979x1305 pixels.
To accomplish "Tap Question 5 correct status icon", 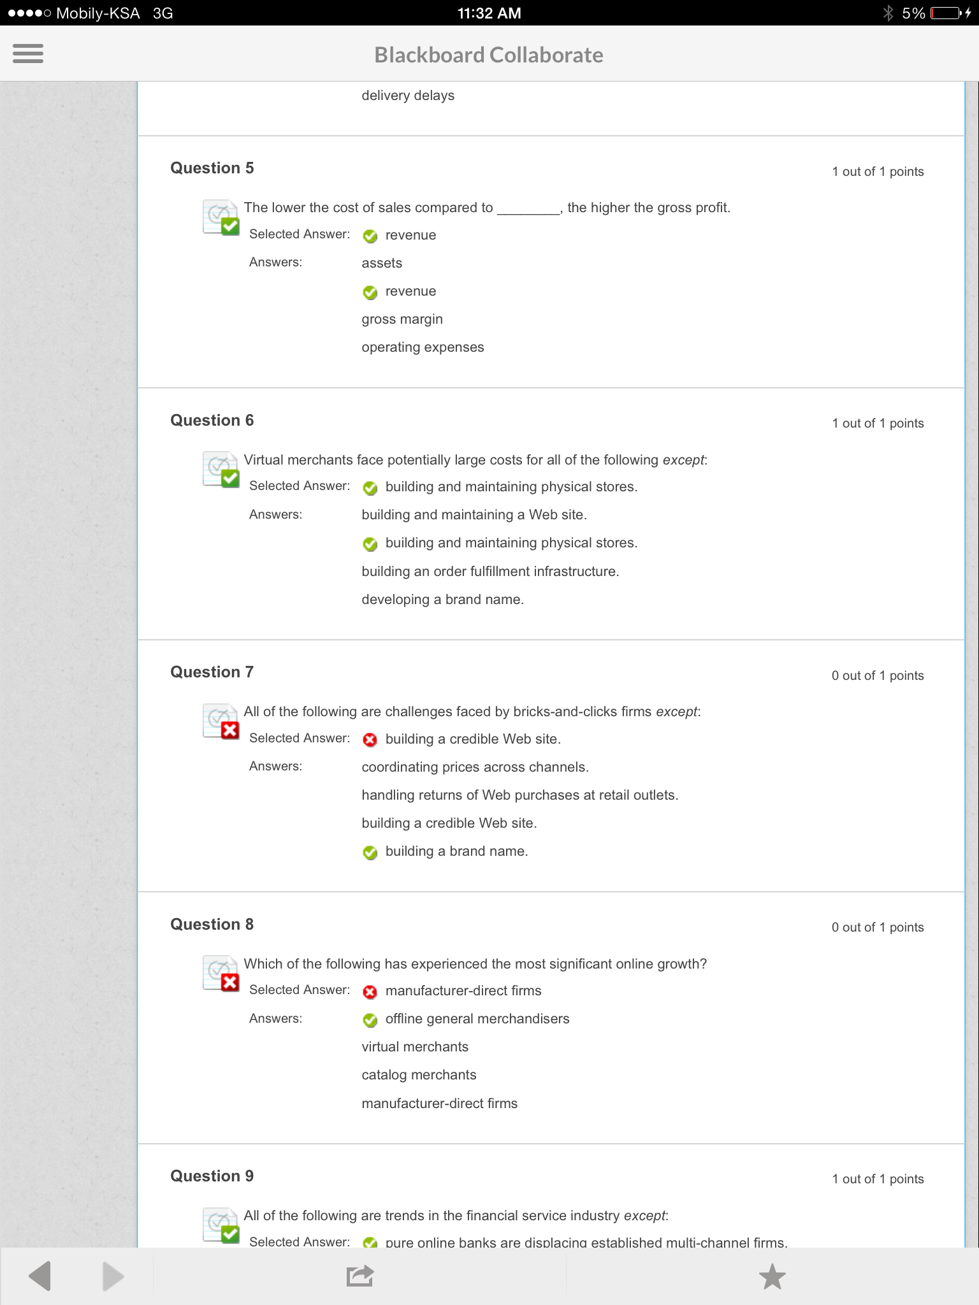I will pos(221,217).
